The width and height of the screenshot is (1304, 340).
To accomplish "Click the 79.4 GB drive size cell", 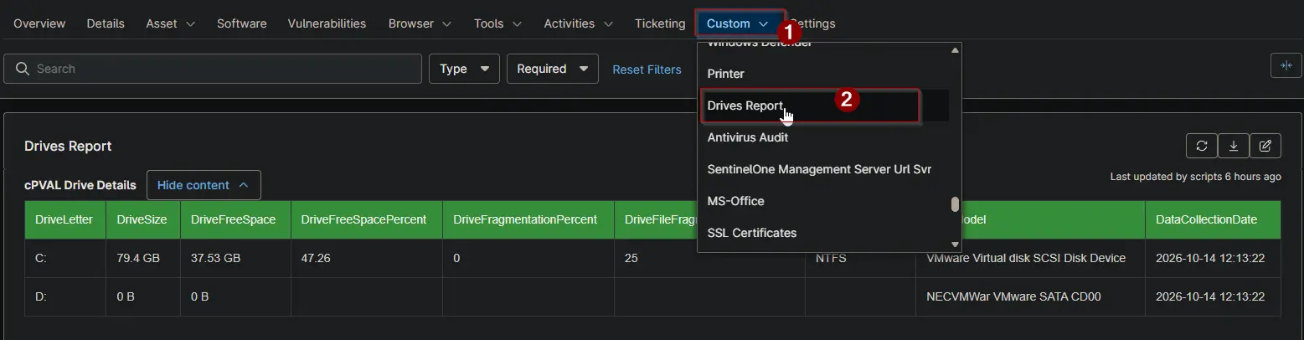I will (x=142, y=258).
